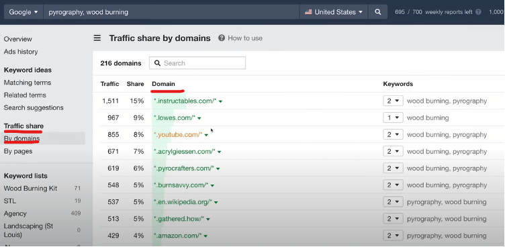The image size is (505, 247).
Task: Click the 967 traffic value for lowes
Action: tap(113, 118)
